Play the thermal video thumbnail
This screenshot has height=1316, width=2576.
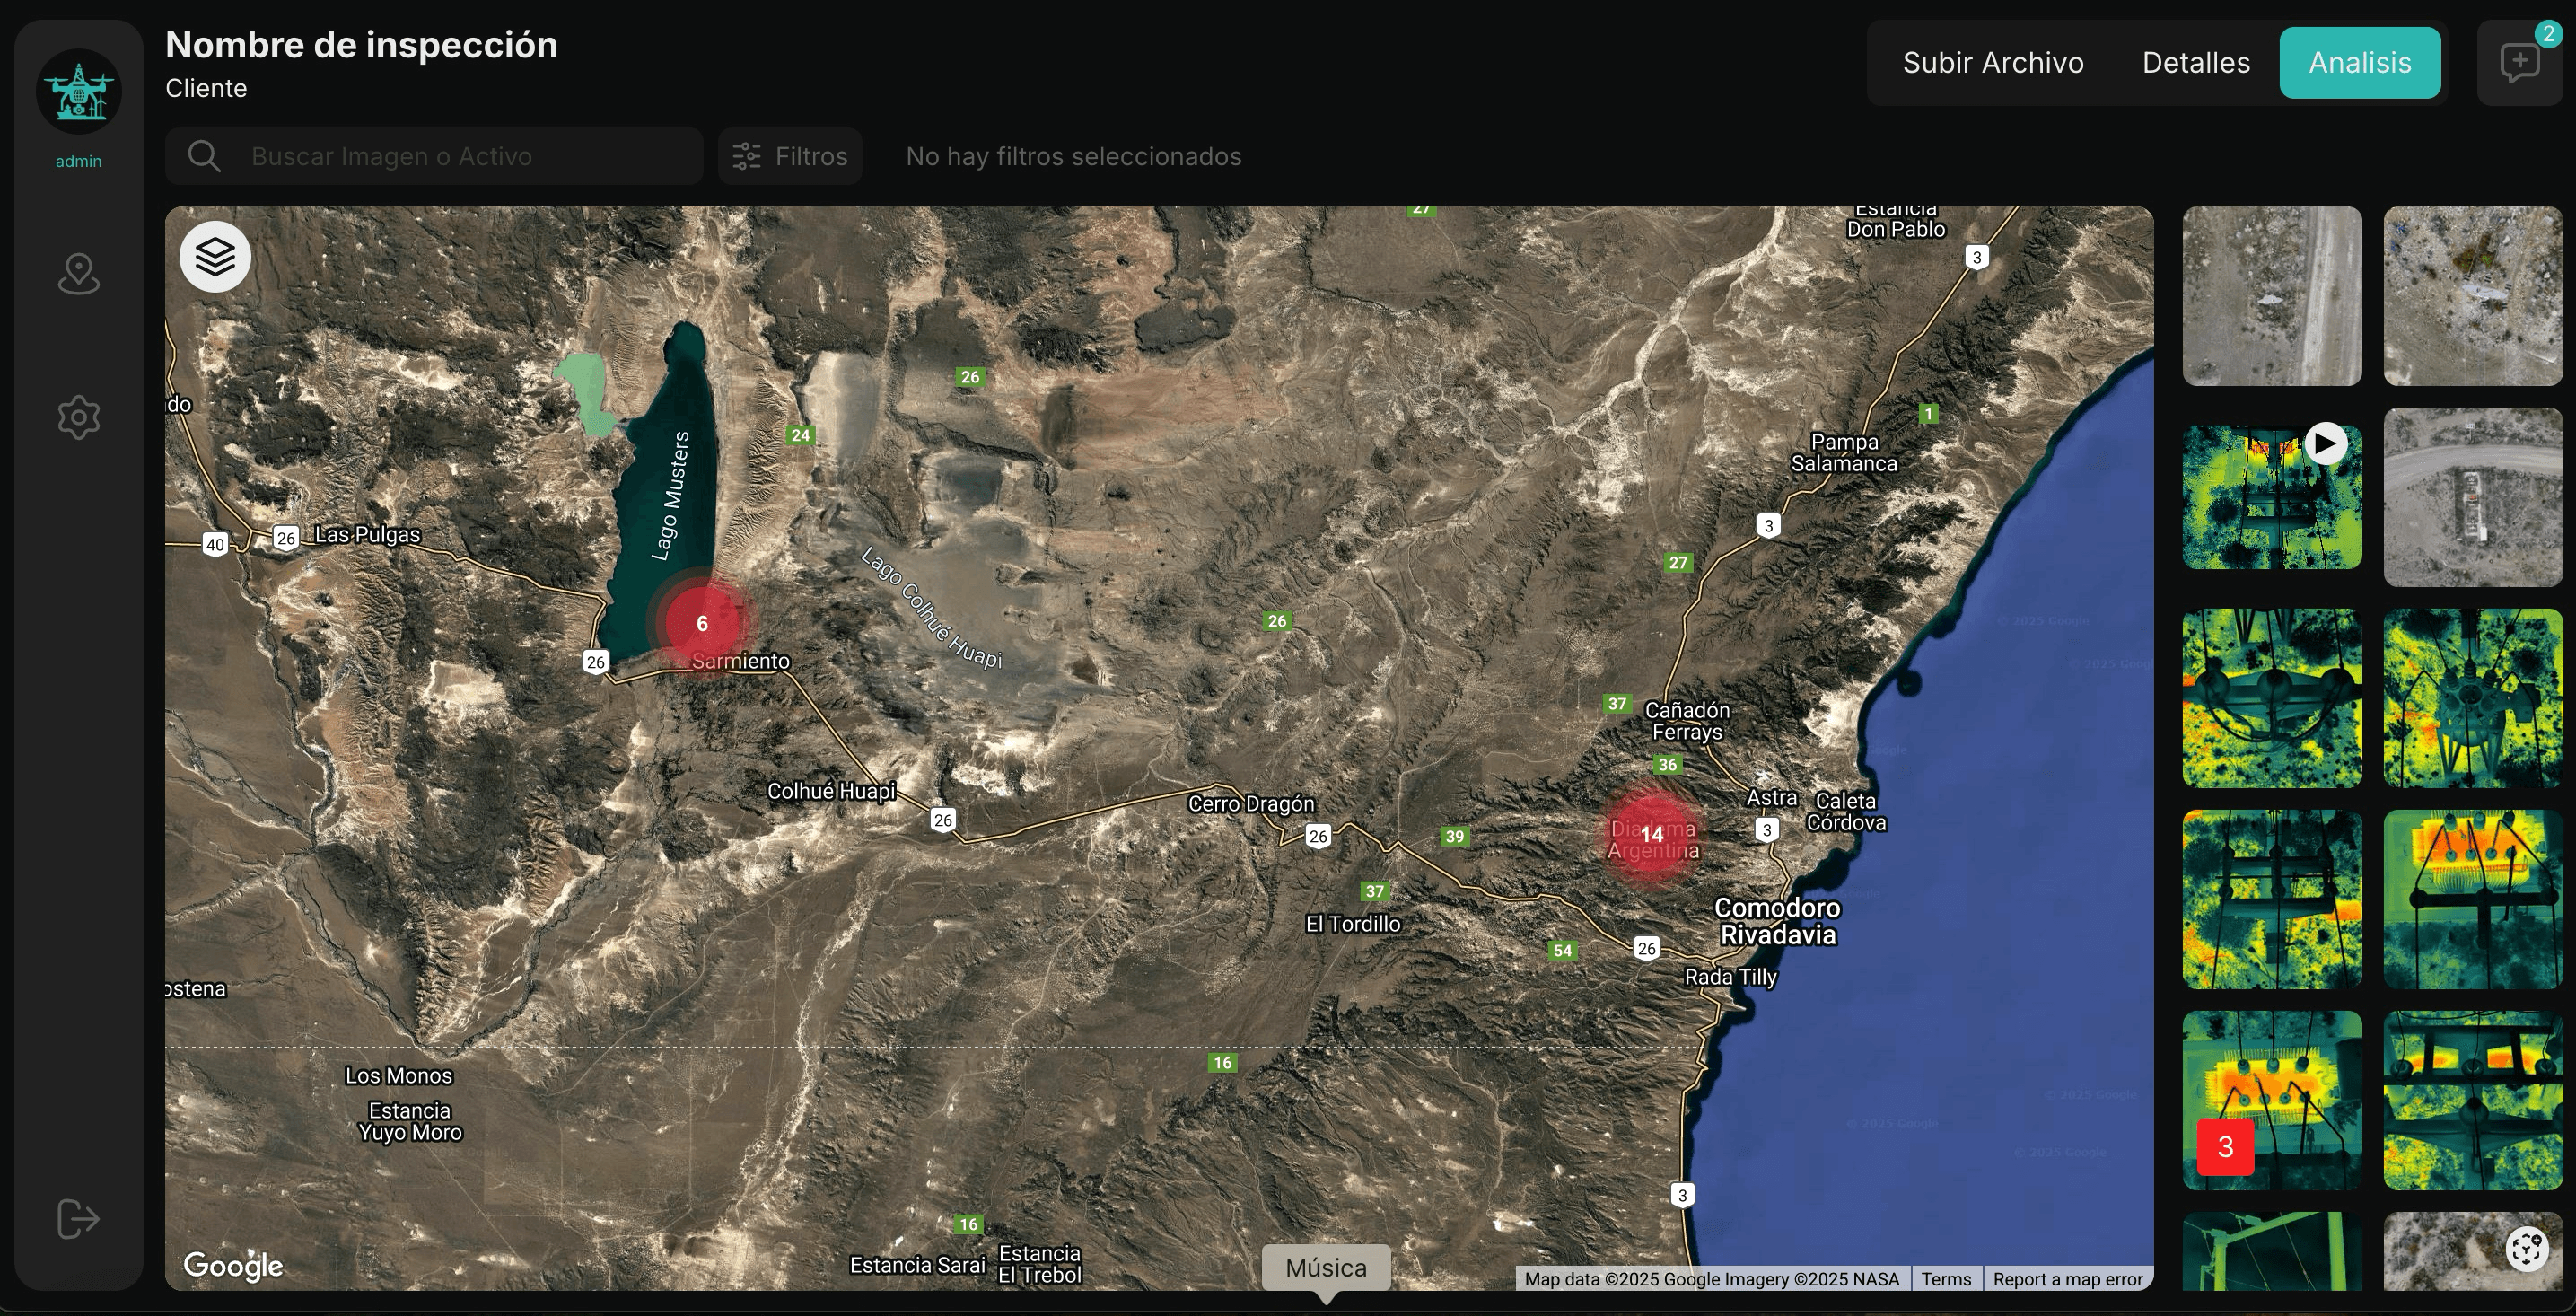click(x=2325, y=443)
